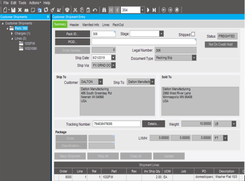Image resolution: width=245 pixels, height=181 pixels.
Task: Switch to the Header tab
Action: click(x=74, y=25)
